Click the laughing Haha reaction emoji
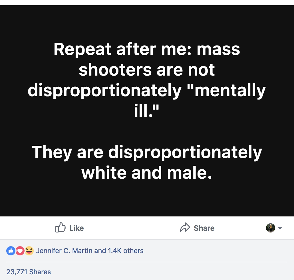Image resolution: width=294 pixels, height=280 pixels. click(29, 251)
